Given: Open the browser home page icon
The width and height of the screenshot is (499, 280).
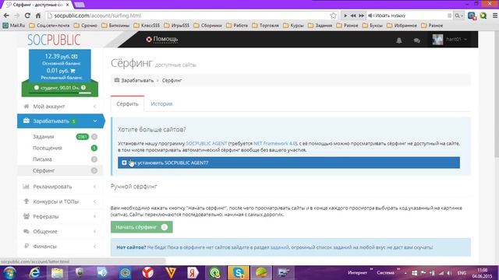Looking at the screenshot, I should tap(38, 16).
